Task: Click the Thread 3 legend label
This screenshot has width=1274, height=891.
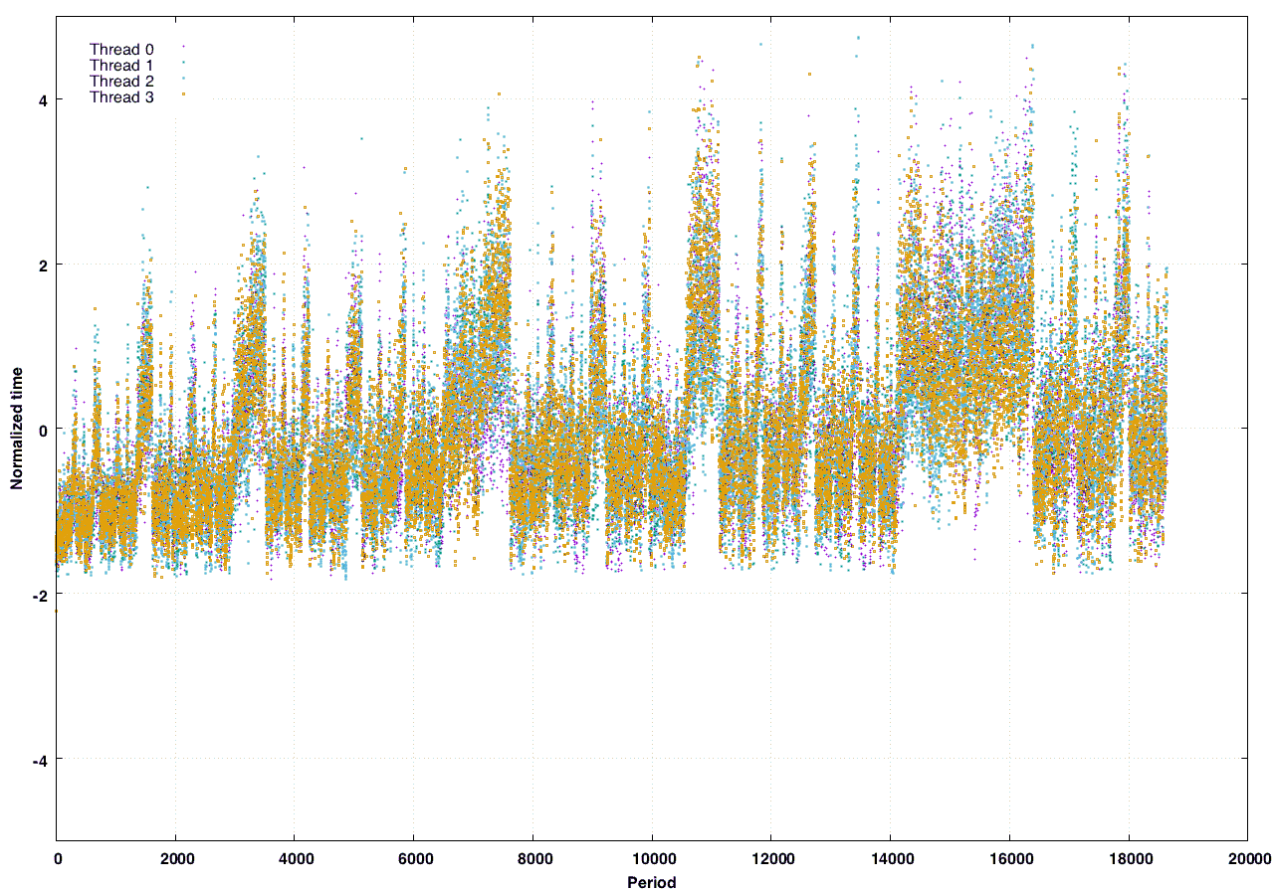Action: (121, 97)
